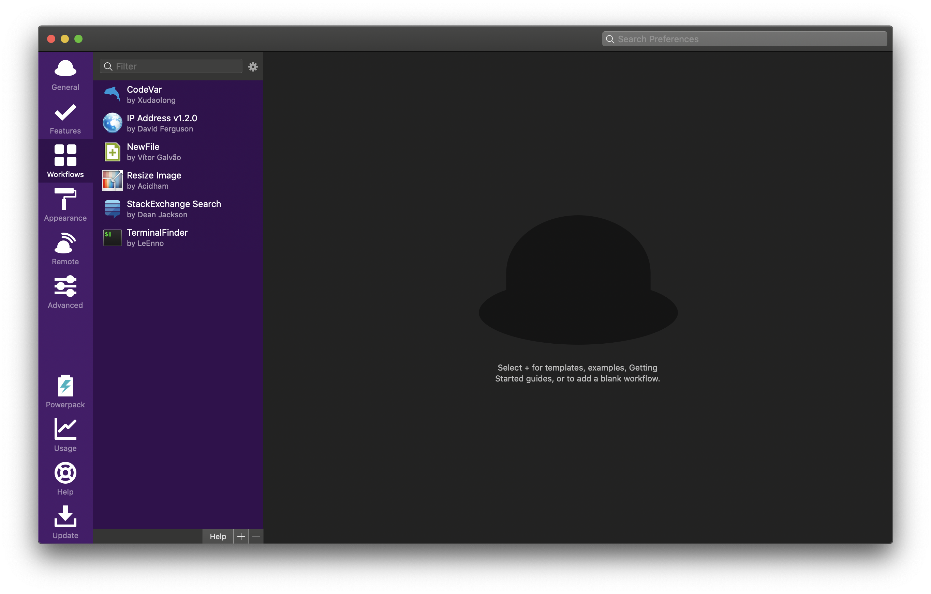Click 'by Xudaolong' author text
Screen dimensions: 931x594
point(151,100)
